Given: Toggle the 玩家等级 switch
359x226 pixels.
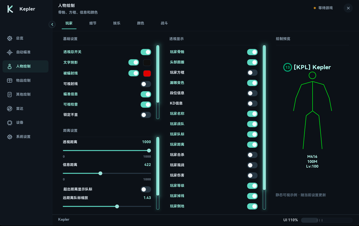Looking at the screenshot, I should pyautogui.click(x=252, y=186).
